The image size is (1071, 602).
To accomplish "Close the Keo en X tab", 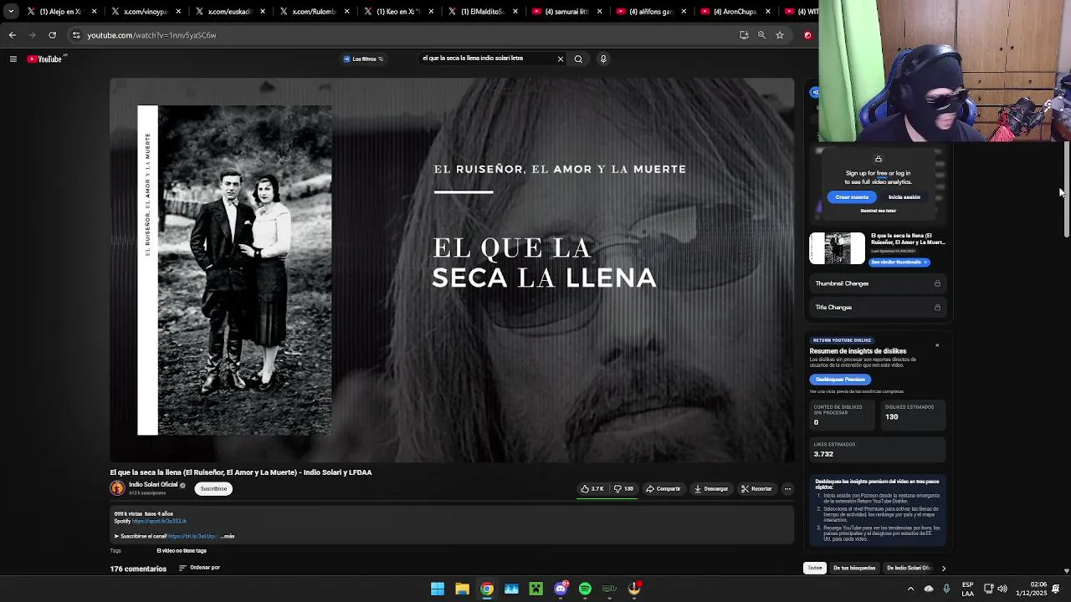I will point(431,12).
